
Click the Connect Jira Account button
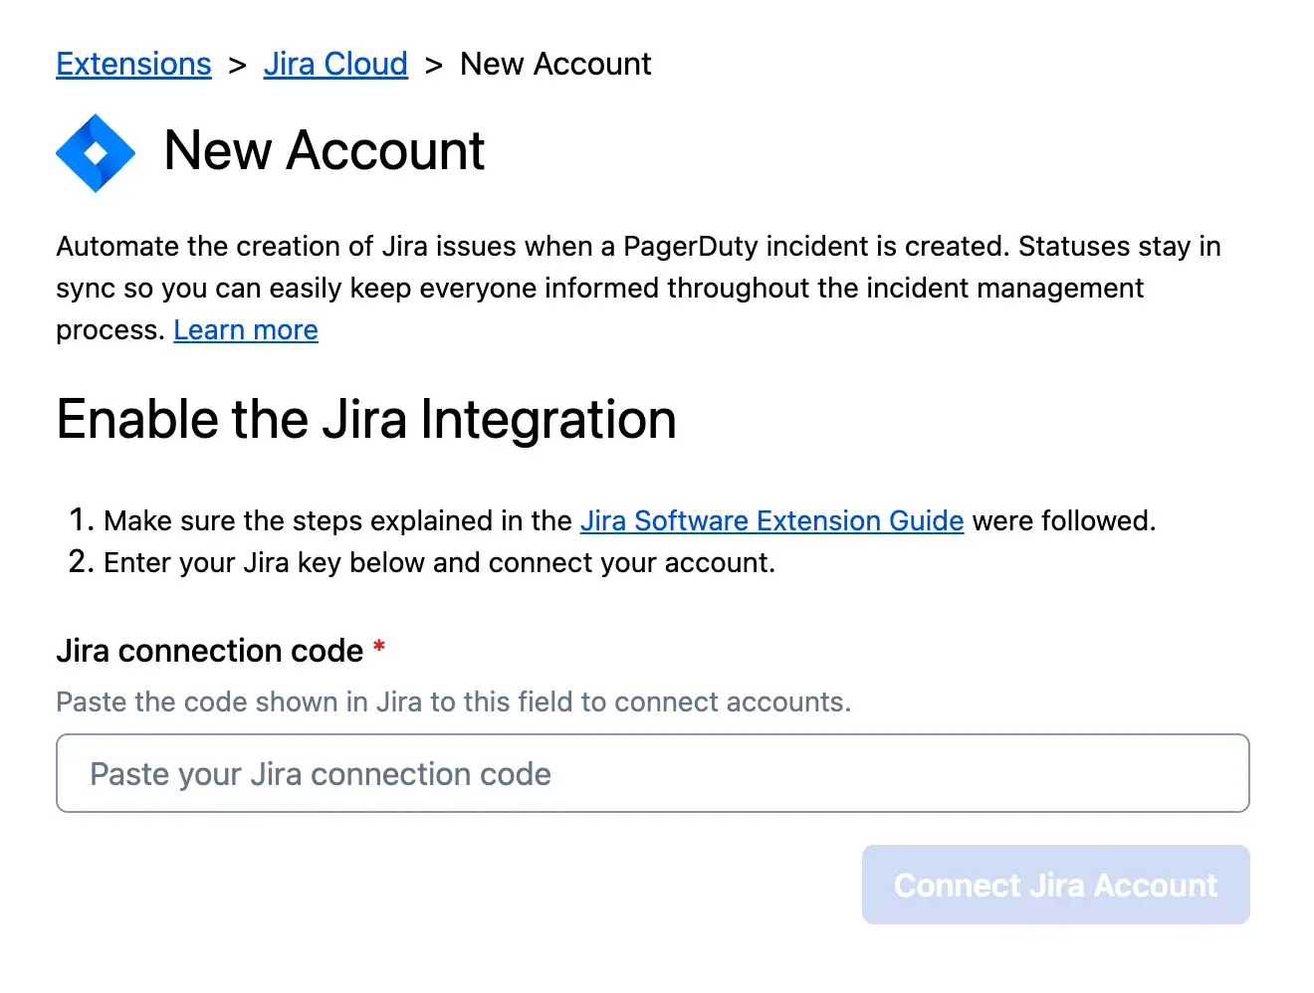pyautogui.click(x=1055, y=885)
